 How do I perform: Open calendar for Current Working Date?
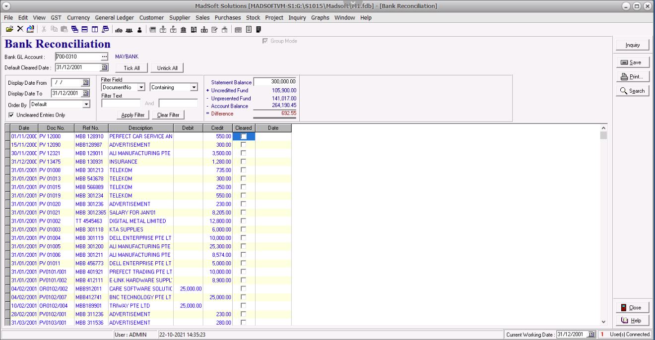[x=591, y=335]
